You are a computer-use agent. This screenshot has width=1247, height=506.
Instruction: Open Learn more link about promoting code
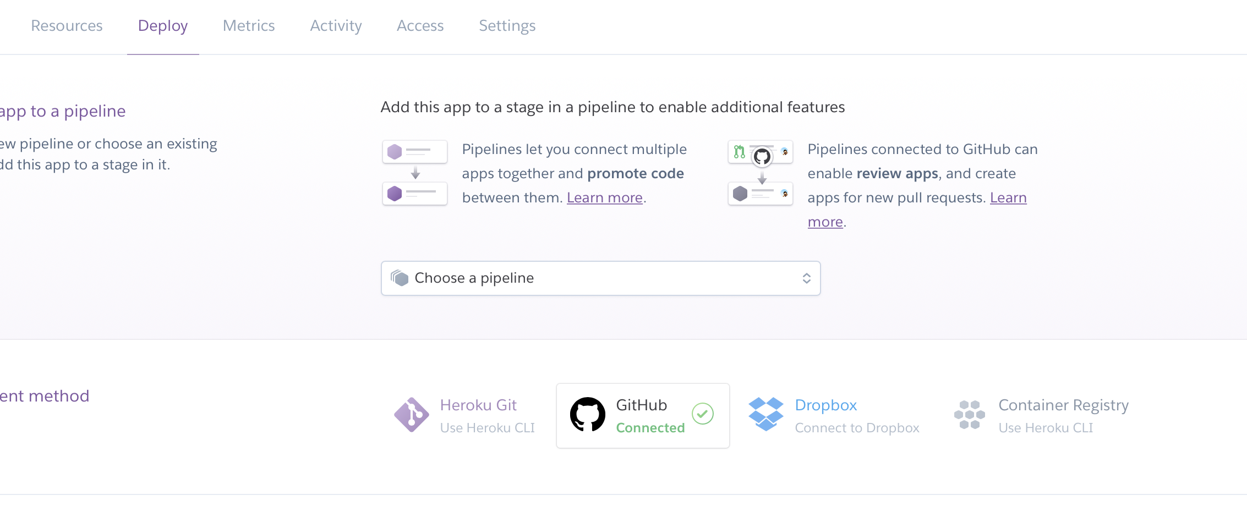click(605, 197)
